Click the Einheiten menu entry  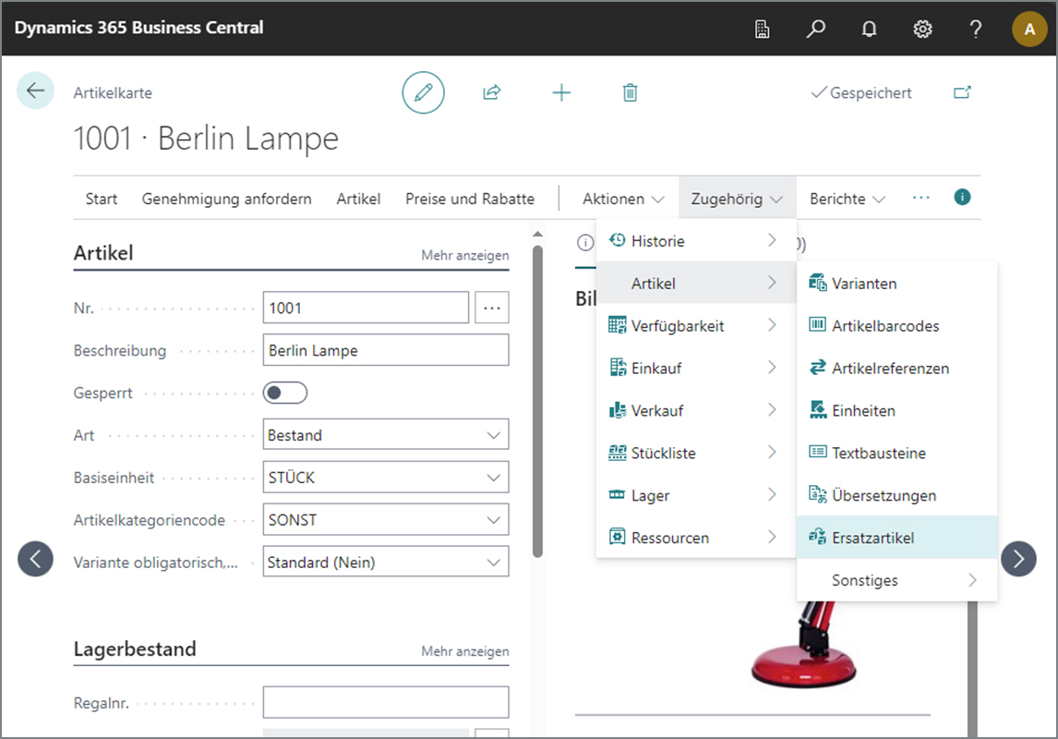tap(896, 411)
